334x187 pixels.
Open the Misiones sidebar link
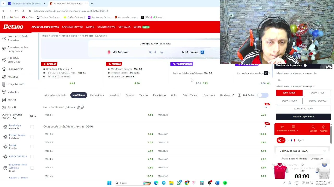point(13,77)
